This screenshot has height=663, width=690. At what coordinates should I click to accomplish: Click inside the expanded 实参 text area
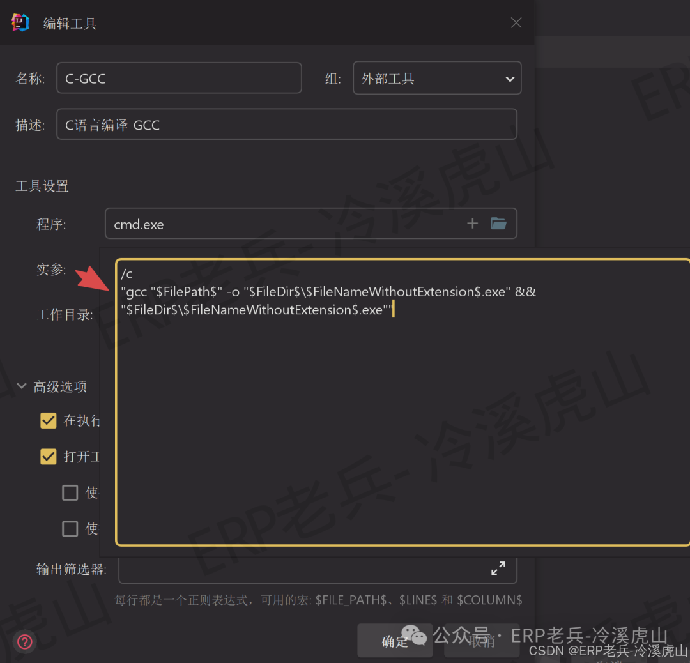402,402
